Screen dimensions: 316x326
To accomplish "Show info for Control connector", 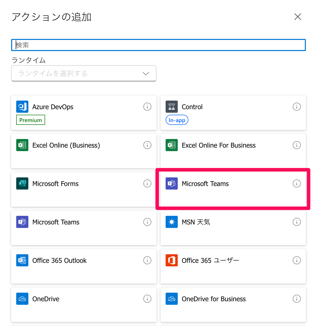I will (x=297, y=107).
